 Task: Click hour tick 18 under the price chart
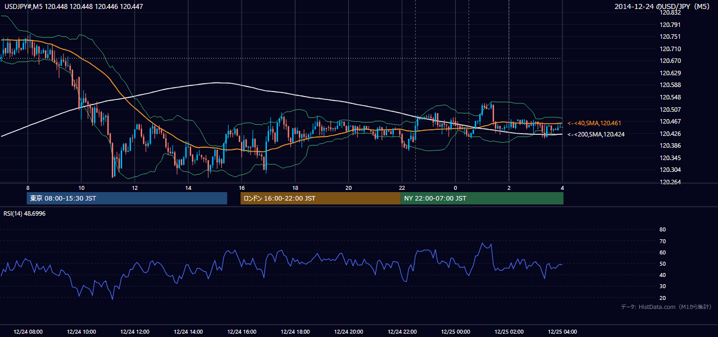(295, 188)
